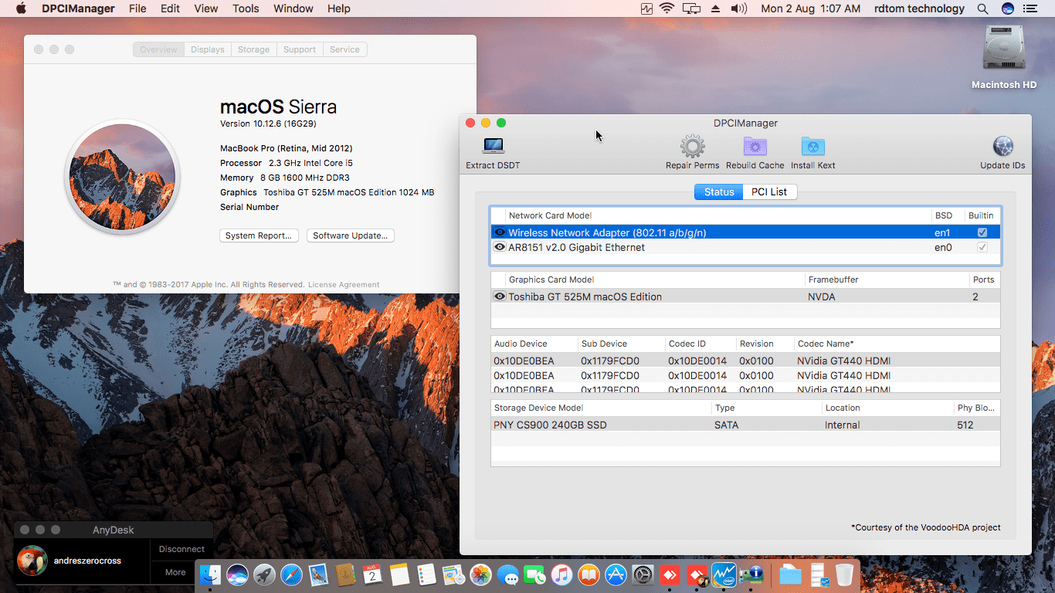Open Support tab in About This Mac
Image resolution: width=1055 pixels, height=593 pixels.
click(x=300, y=49)
